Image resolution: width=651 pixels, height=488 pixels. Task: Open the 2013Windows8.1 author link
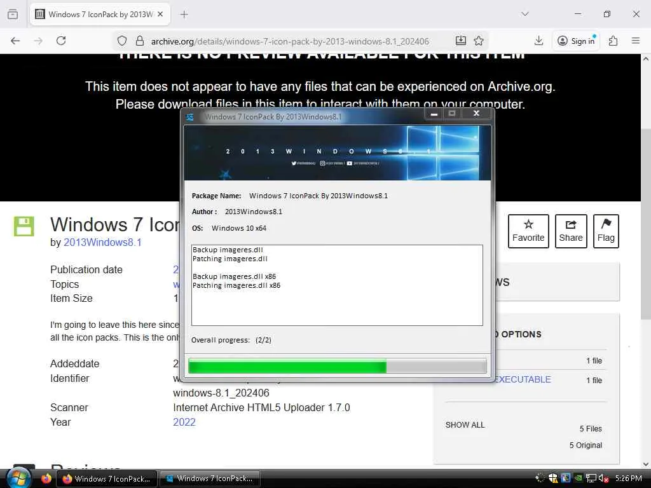tap(102, 242)
